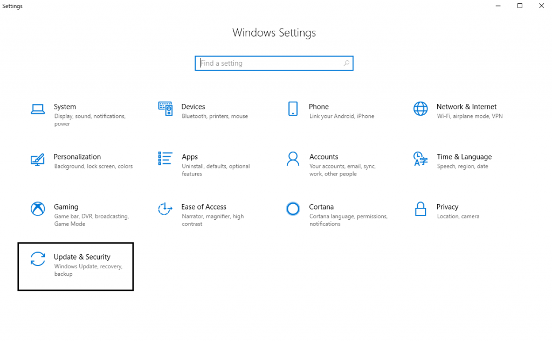The image size is (552, 342).
Task: Click 'Location, camera' text
Action: 458,217
